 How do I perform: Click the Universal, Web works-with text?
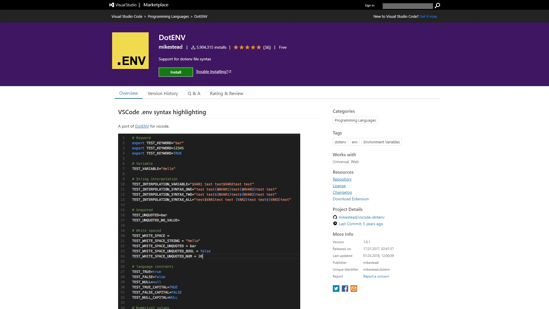[x=346, y=162]
